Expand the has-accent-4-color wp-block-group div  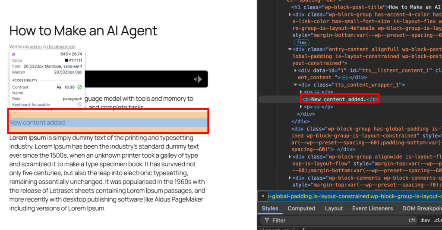pos(290,14)
